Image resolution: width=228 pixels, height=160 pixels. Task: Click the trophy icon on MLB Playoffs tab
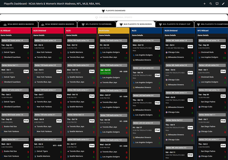point(121,24)
